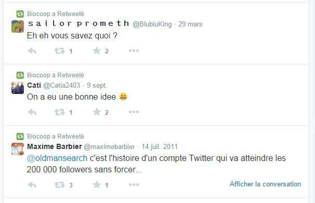Open more options on sailor prometh tweet

click(x=134, y=50)
